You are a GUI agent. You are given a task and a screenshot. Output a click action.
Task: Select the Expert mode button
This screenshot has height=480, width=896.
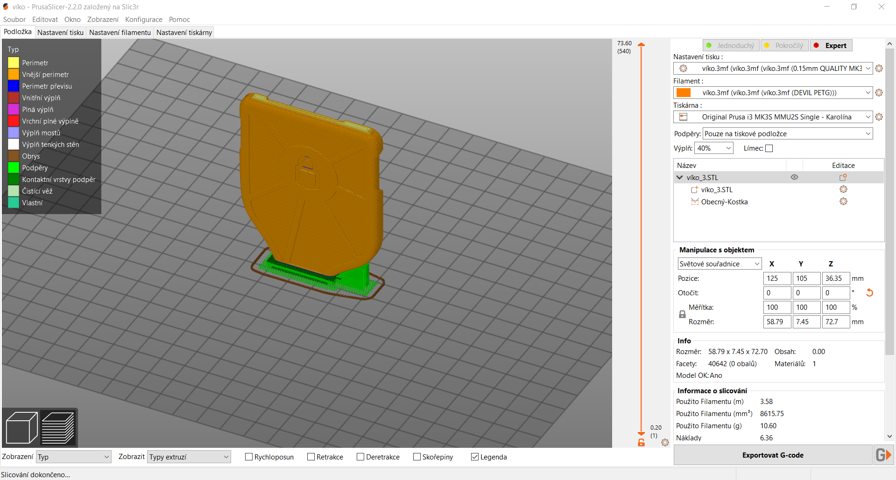[x=831, y=45]
